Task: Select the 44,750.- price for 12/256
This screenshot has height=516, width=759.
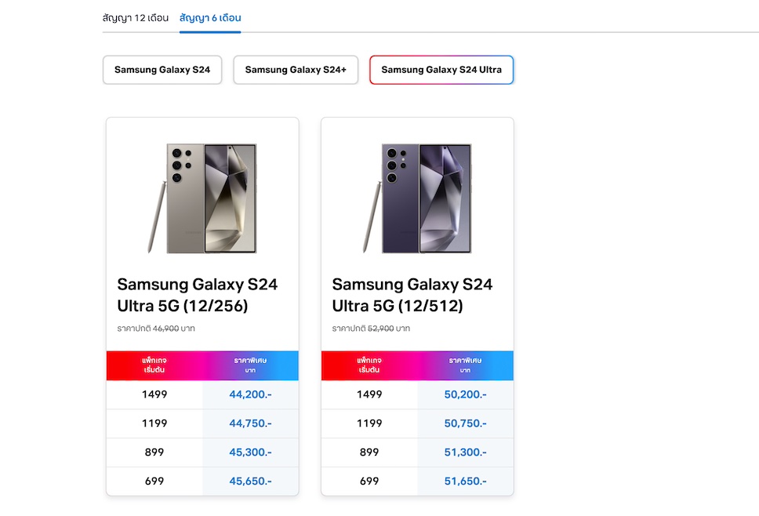Action: tap(251, 423)
